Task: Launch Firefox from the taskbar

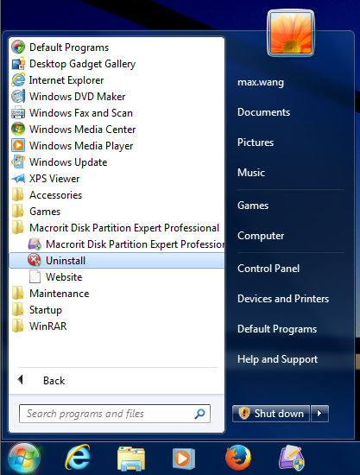Action: (238, 458)
